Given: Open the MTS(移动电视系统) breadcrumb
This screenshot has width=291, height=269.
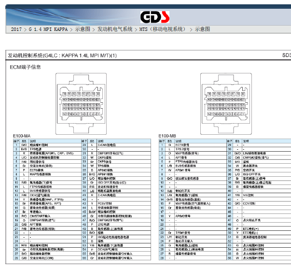Looking at the screenshot, I should (x=163, y=29).
